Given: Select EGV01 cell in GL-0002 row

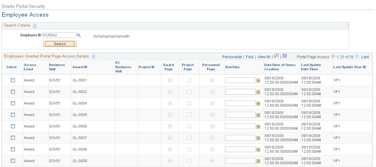Looking at the screenshot, I should pyautogui.click(x=55, y=92).
